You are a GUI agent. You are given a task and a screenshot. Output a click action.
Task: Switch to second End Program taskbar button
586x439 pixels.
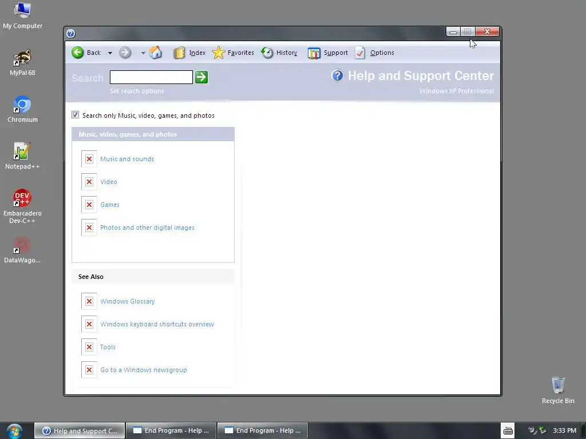coord(262,430)
